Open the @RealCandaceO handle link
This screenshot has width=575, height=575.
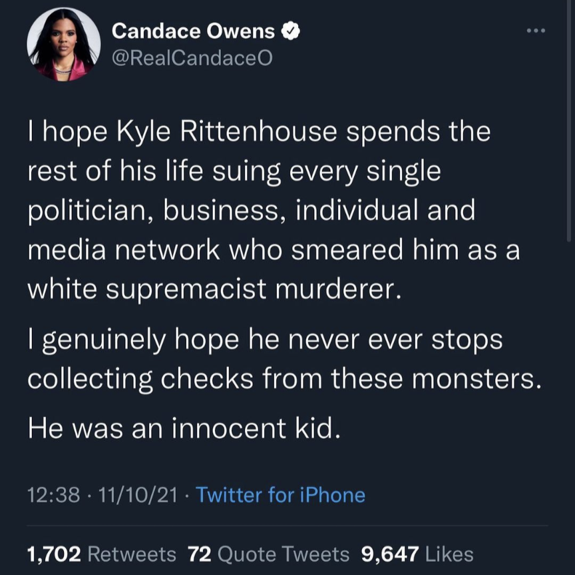tap(192, 58)
